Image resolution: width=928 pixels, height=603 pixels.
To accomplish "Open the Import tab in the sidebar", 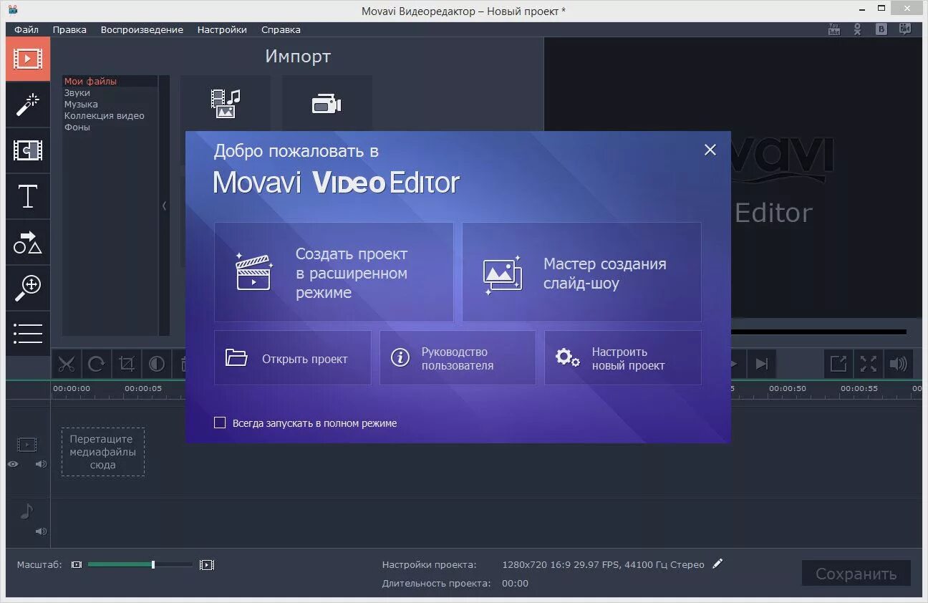I will 28,59.
